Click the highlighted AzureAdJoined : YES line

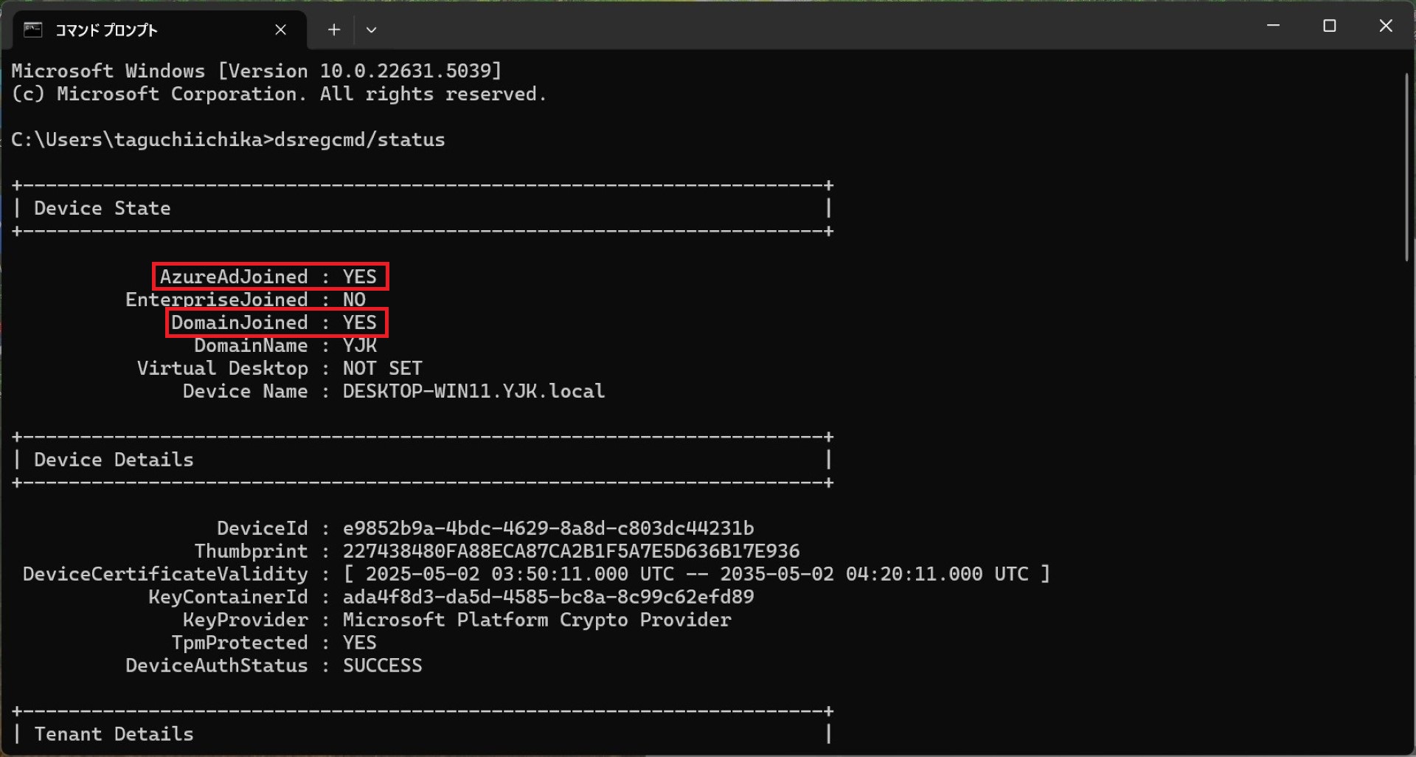pyautogui.click(x=270, y=277)
